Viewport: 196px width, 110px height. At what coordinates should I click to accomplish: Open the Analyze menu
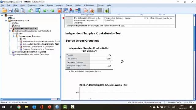pyautogui.click(x=59, y=5)
